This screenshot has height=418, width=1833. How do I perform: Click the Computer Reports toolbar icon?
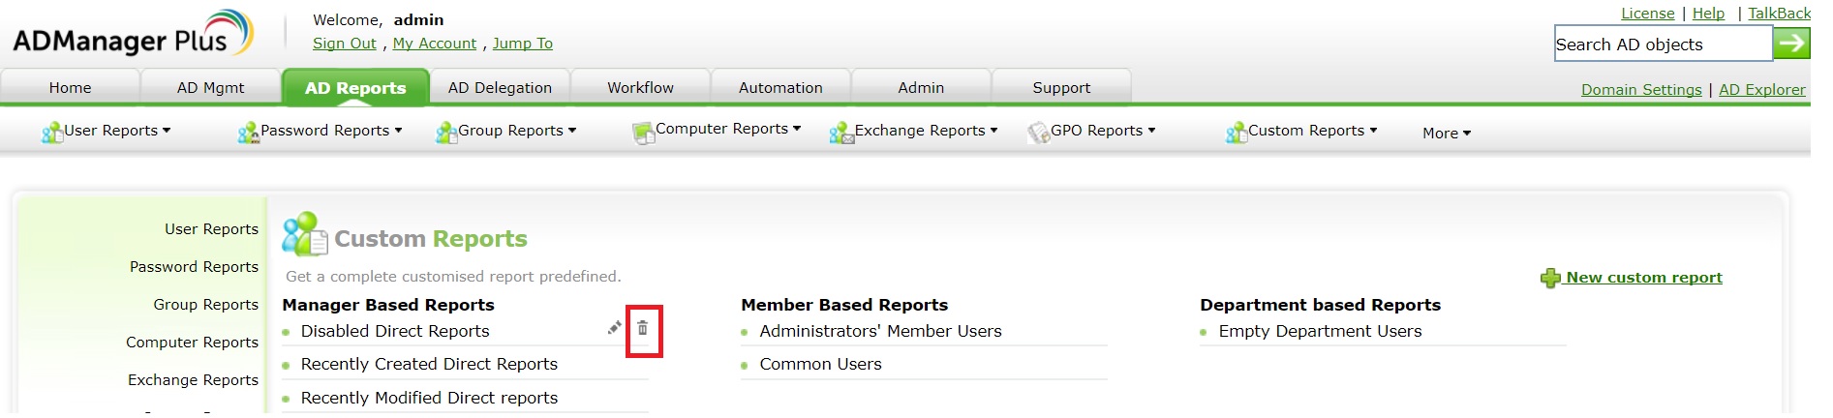pyautogui.click(x=643, y=132)
